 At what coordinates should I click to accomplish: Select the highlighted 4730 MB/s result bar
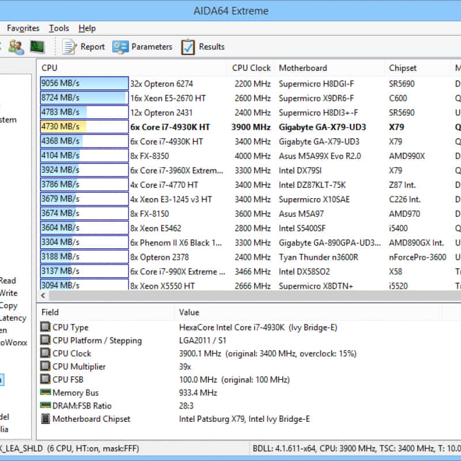[84, 127]
